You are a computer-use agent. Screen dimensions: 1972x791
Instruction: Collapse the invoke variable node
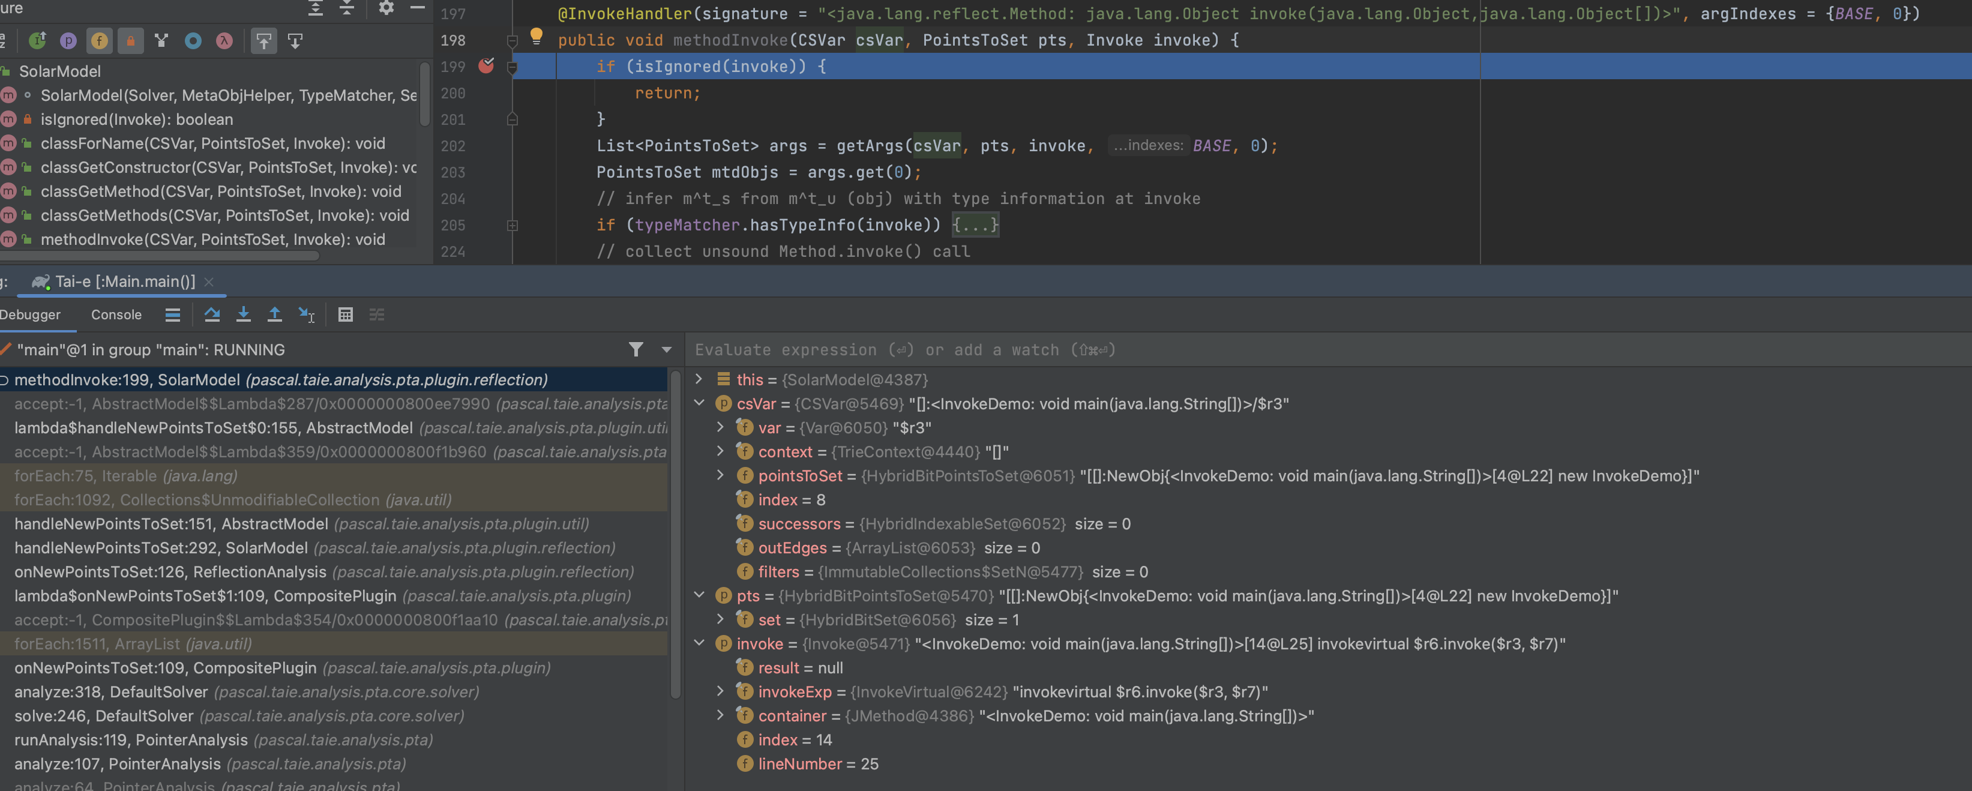click(698, 643)
